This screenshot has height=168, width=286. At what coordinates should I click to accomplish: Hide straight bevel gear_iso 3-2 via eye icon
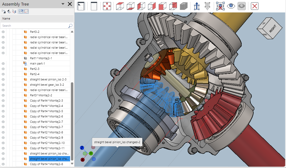click(3, 85)
